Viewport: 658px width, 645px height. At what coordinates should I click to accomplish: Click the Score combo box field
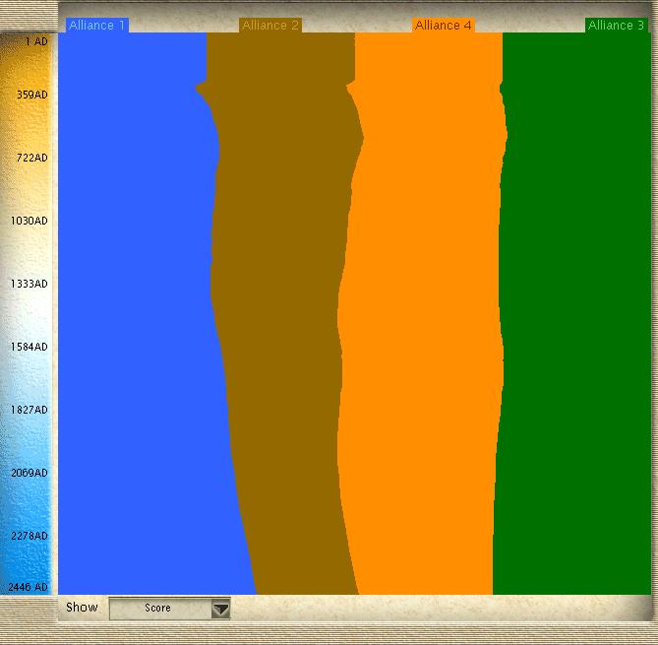pos(159,609)
